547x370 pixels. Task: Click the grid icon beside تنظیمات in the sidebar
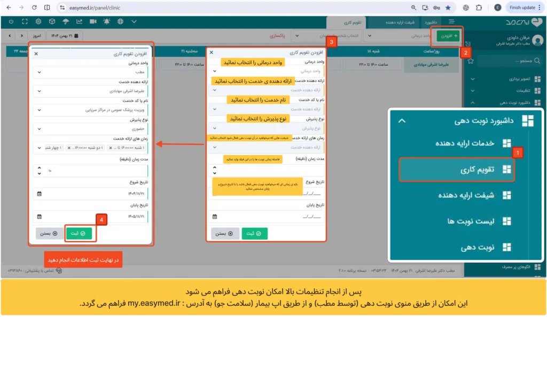[537, 91]
